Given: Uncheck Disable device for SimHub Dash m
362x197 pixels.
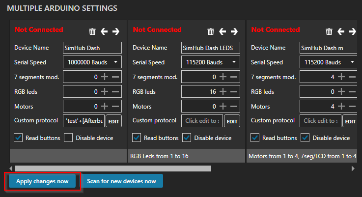Looking at the screenshot, I should tap(305, 138).
